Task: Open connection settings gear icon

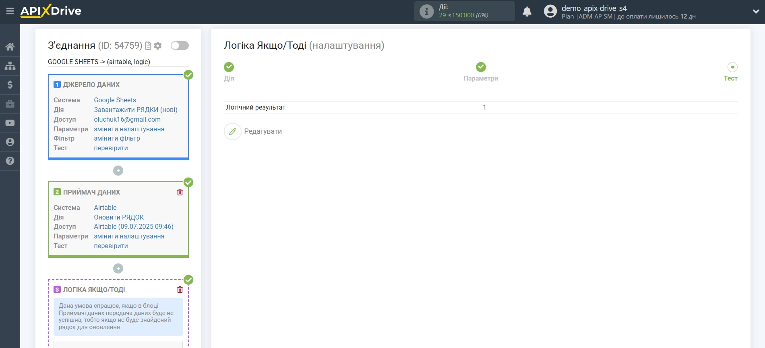Action: (x=158, y=46)
